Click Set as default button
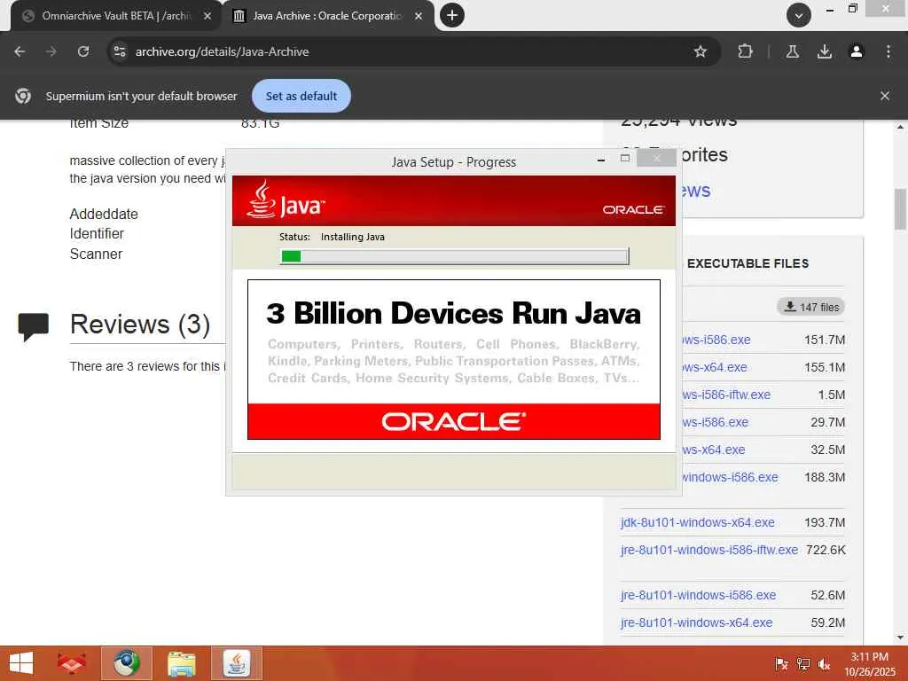The width and height of the screenshot is (908, 681). [x=301, y=96]
